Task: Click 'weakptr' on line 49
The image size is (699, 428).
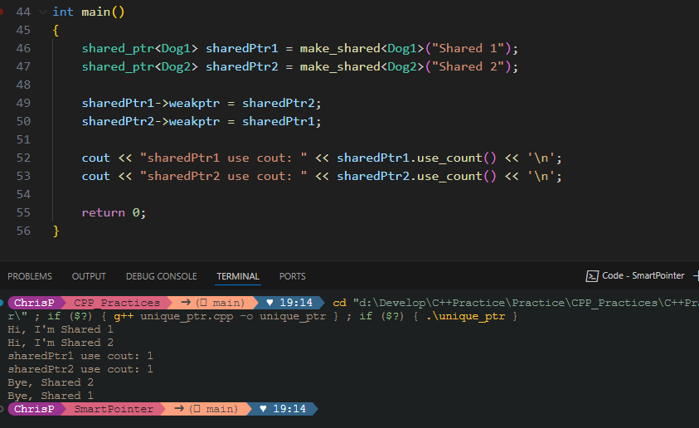Action: point(194,103)
